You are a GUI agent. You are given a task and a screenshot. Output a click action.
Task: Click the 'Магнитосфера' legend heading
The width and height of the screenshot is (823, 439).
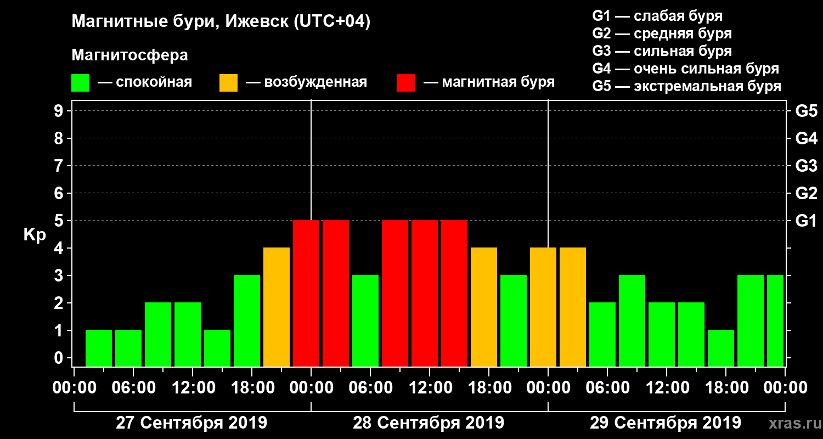pyautogui.click(x=129, y=55)
